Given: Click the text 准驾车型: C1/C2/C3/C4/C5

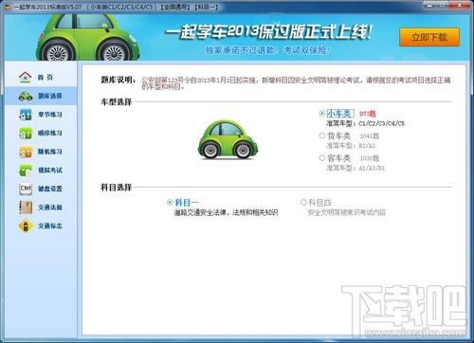Looking at the screenshot, I should pyautogui.click(x=365, y=123).
